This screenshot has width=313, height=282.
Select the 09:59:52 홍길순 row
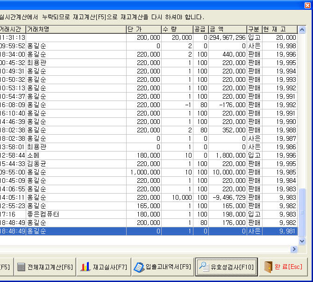tap(149, 46)
